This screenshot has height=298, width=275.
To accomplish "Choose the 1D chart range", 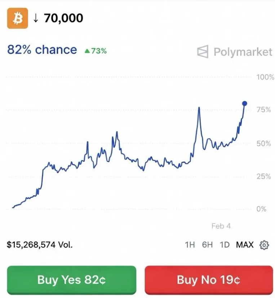I will [x=225, y=245].
